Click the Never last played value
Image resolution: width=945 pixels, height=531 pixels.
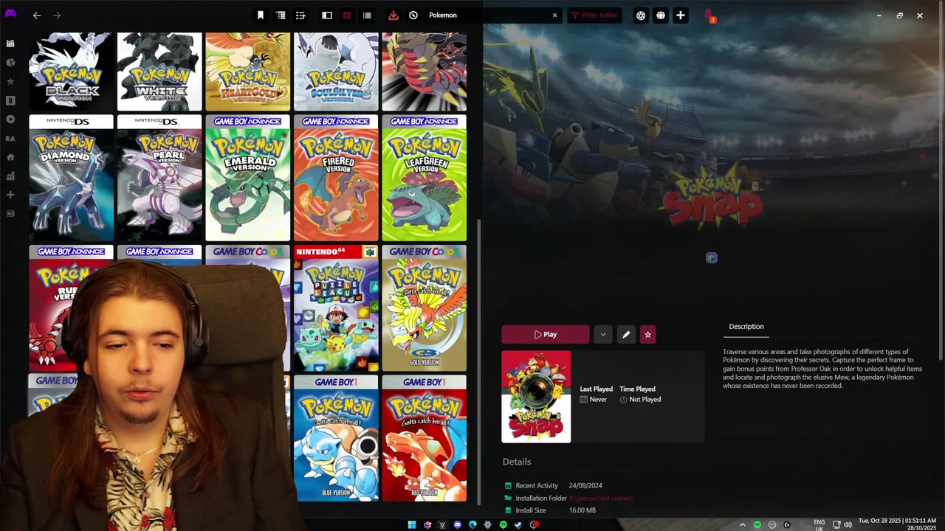click(598, 400)
